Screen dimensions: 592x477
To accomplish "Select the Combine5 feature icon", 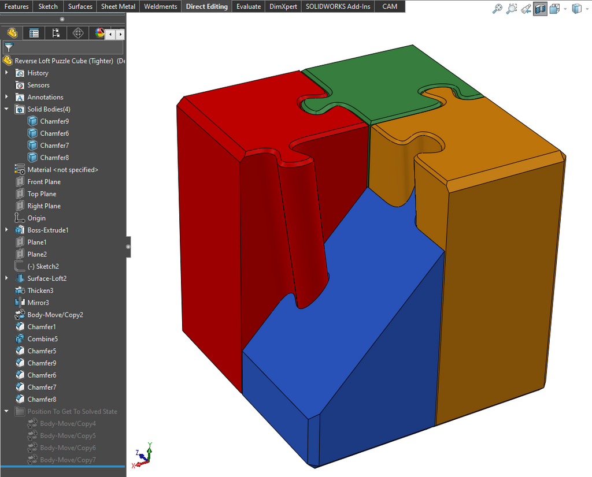I will 20,338.
